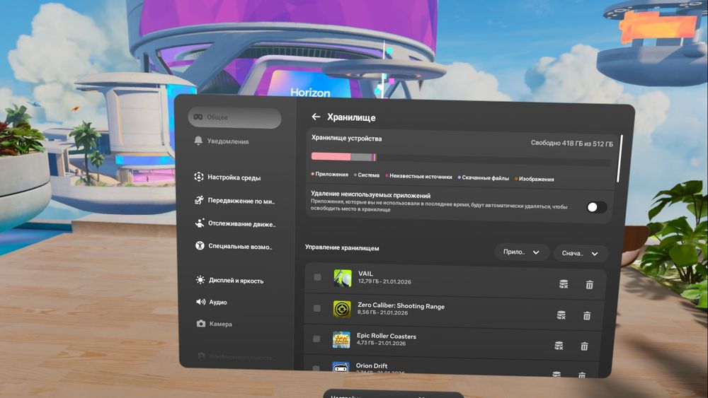
Task: Check the Orion Drift checkbox
Action: click(x=316, y=368)
